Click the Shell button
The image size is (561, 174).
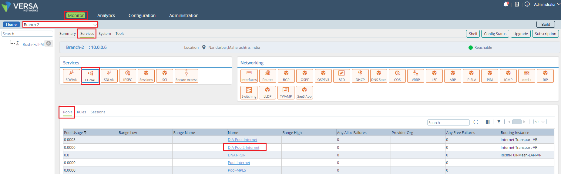[473, 34]
